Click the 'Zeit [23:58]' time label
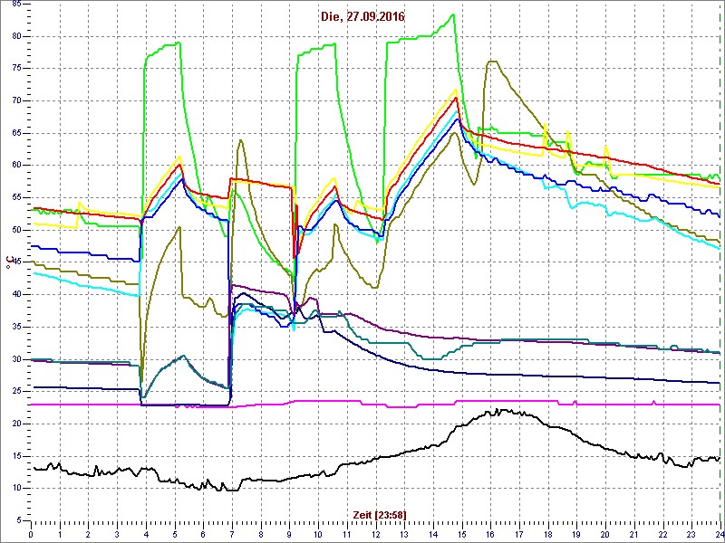 point(379,515)
